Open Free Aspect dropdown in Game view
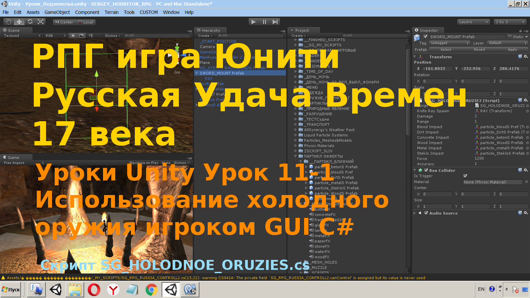 [23, 163]
